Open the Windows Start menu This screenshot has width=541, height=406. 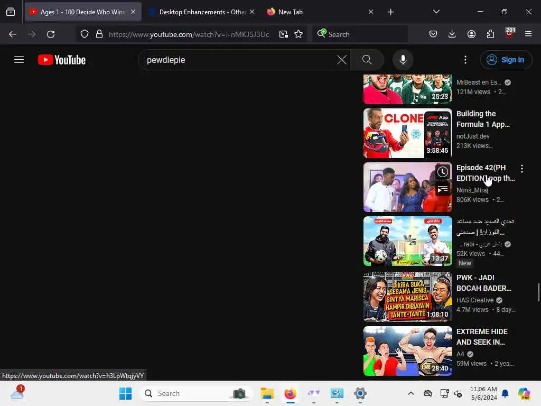coord(125,393)
